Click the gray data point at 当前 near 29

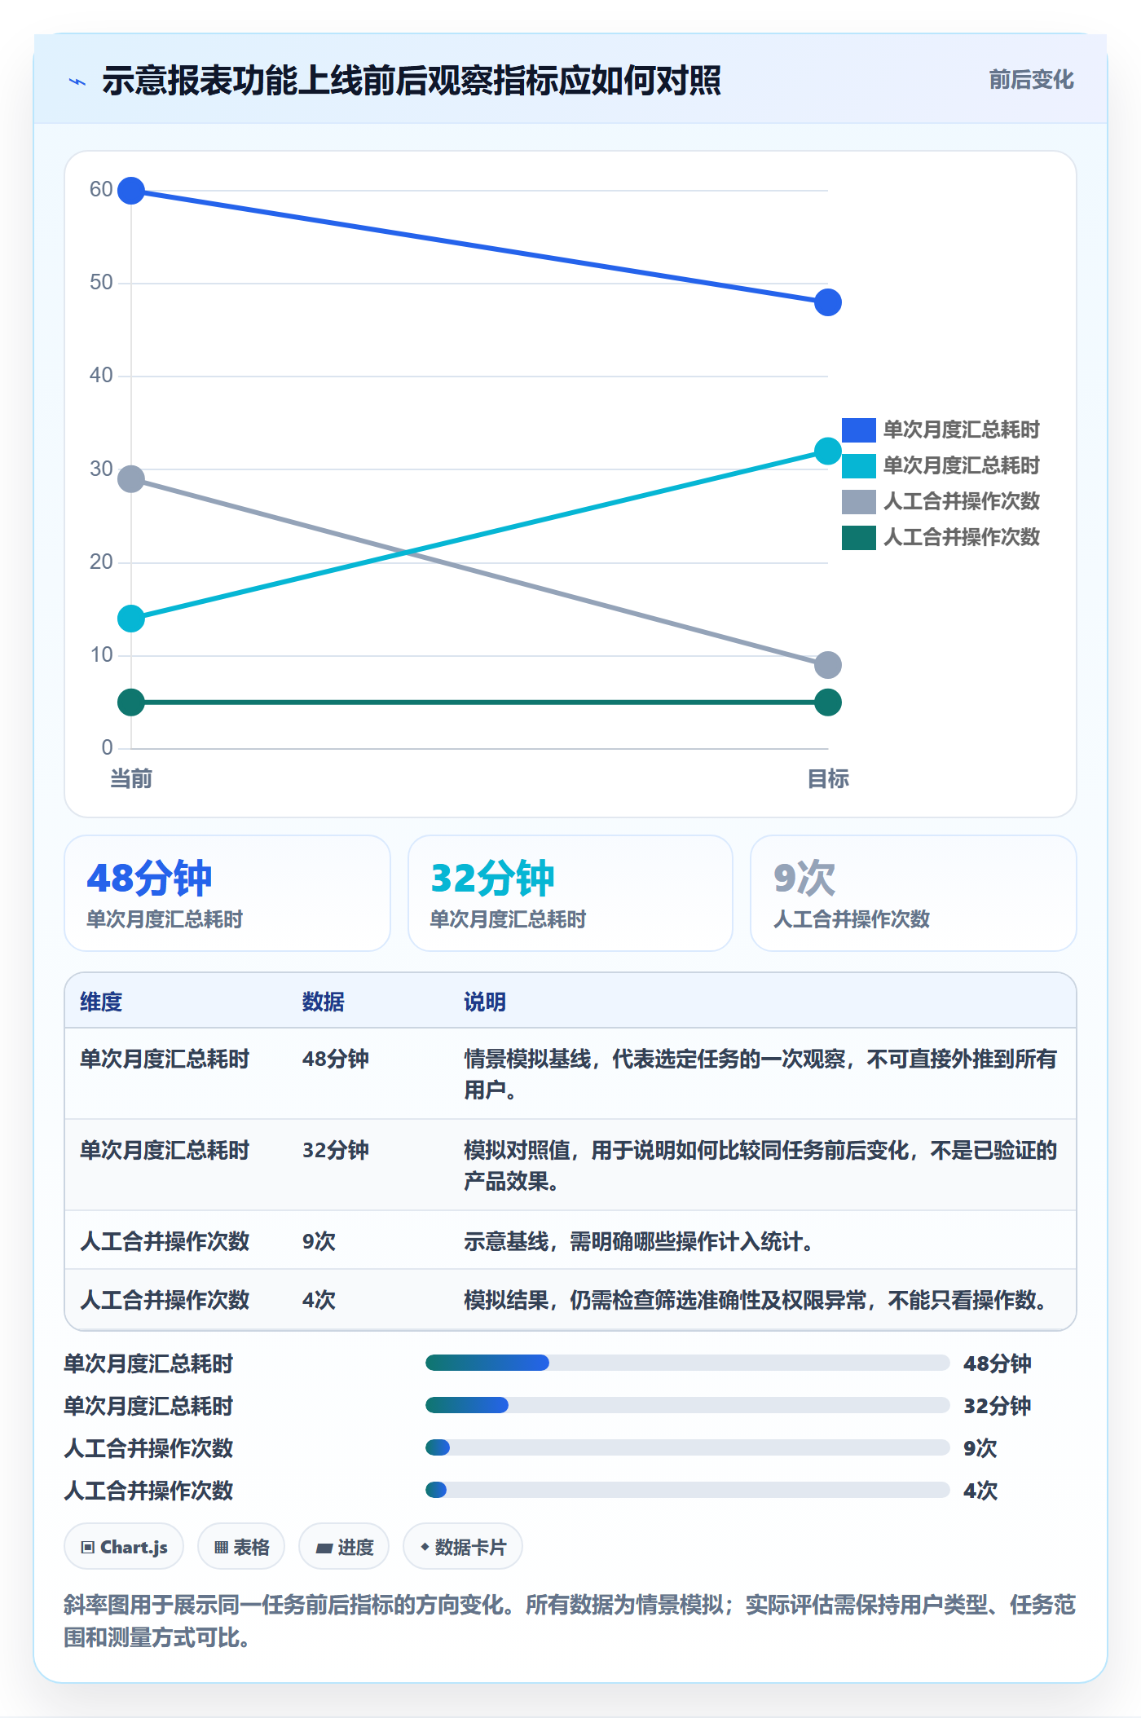point(131,479)
